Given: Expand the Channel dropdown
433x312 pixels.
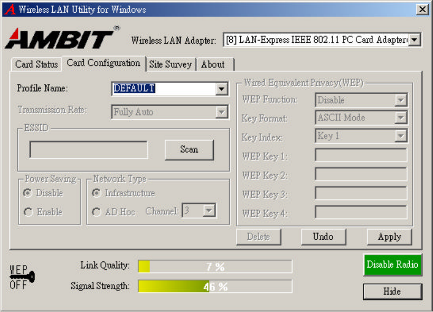Looking at the screenshot, I should pyautogui.click(x=209, y=211).
